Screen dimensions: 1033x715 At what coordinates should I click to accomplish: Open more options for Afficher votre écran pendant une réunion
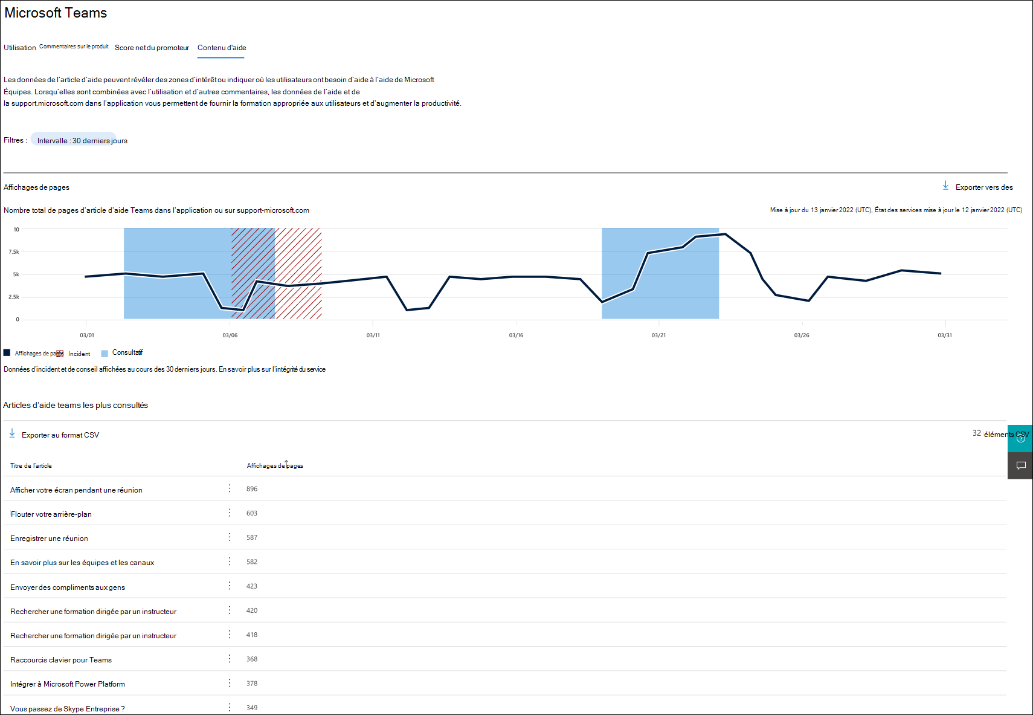pos(230,488)
